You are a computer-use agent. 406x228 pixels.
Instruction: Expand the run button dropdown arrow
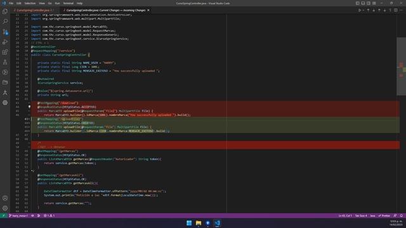tap(363, 10)
